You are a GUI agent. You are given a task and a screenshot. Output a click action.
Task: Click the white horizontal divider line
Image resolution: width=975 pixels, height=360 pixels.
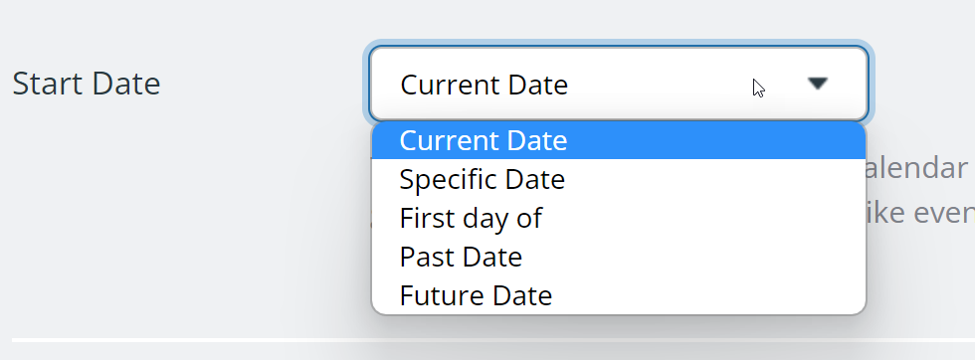tap(493, 340)
